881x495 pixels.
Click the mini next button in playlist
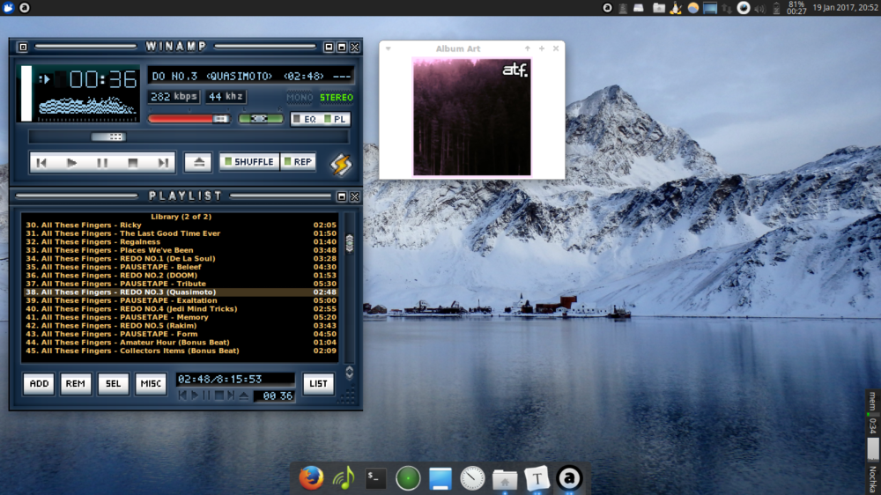point(231,395)
